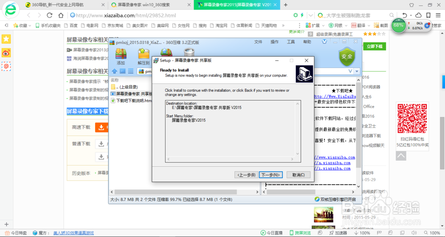Click the 下一步(N)> button in Setup
This screenshot has width=445, height=237.
(271, 175)
